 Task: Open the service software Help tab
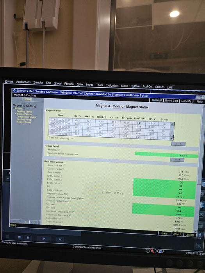pyautogui.click(x=200, y=102)
